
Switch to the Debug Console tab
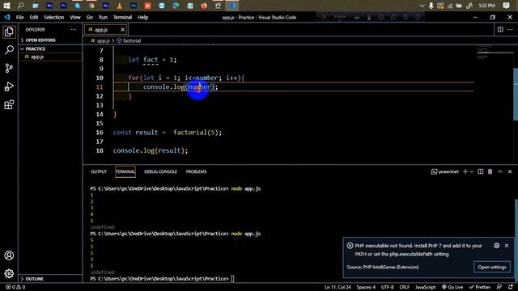(x=160, y=171)
